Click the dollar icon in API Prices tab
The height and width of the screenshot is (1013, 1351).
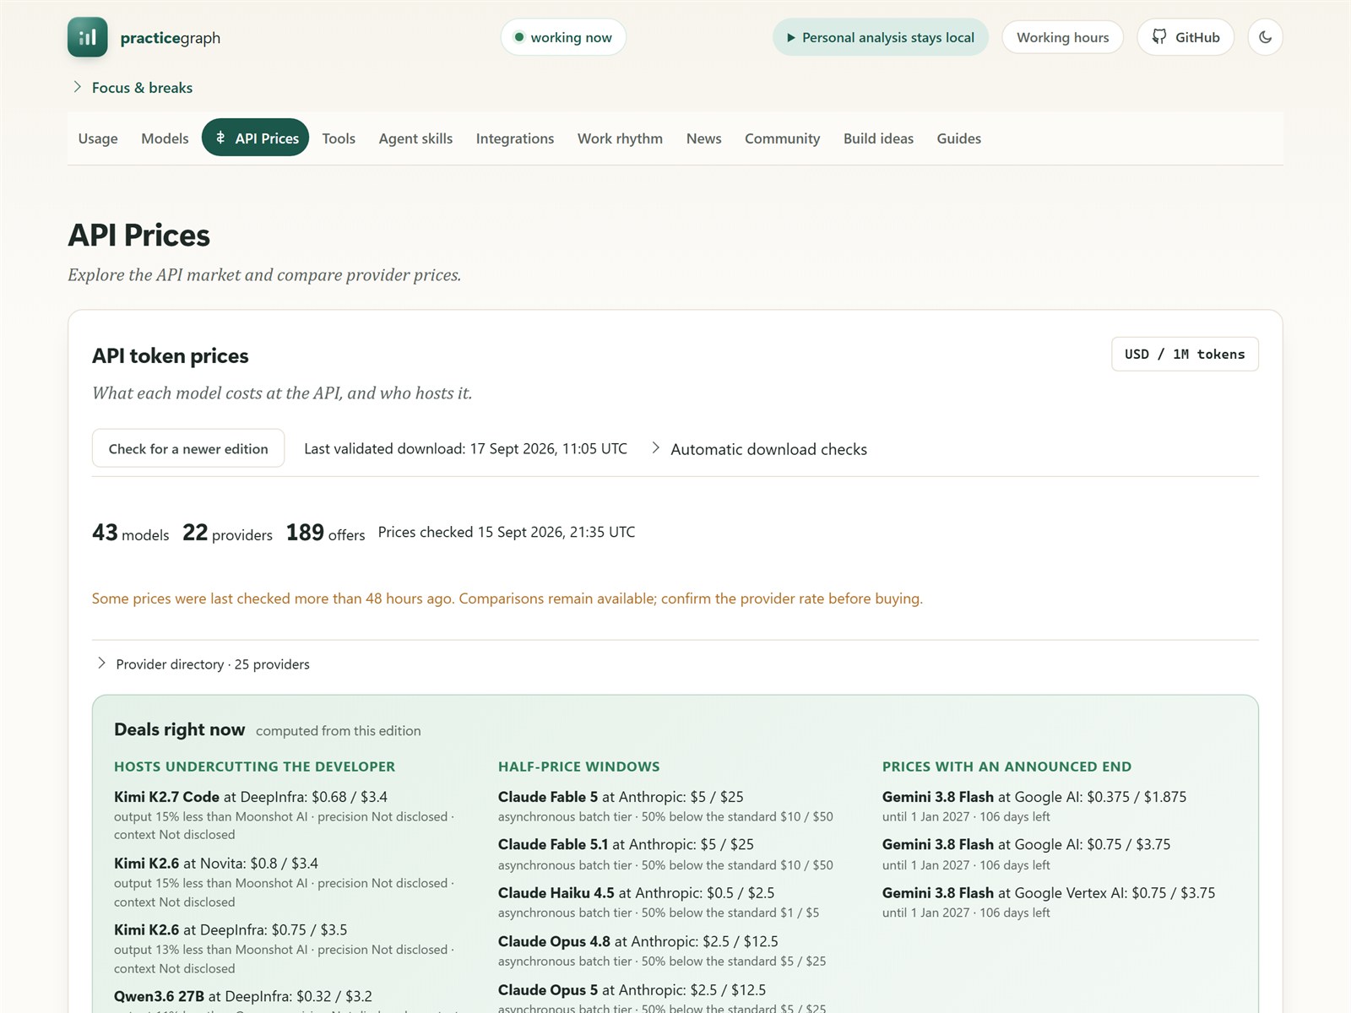point(220,138)
